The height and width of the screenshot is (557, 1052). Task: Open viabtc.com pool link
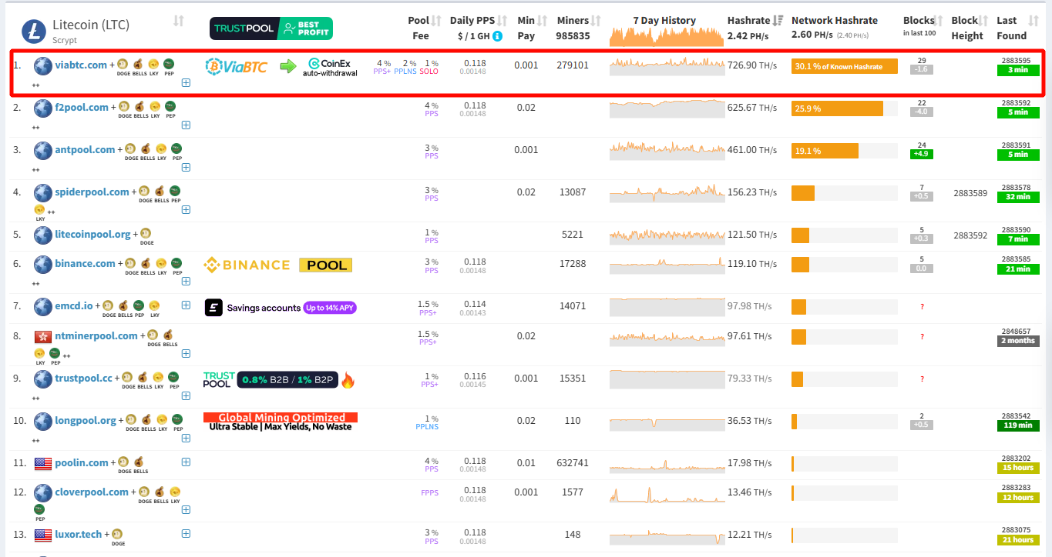pos(81,65)
